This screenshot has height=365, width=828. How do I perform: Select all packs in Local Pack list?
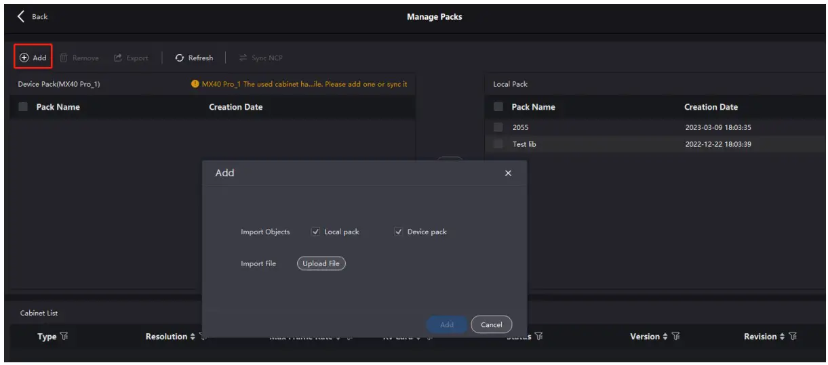click(498, 107)
